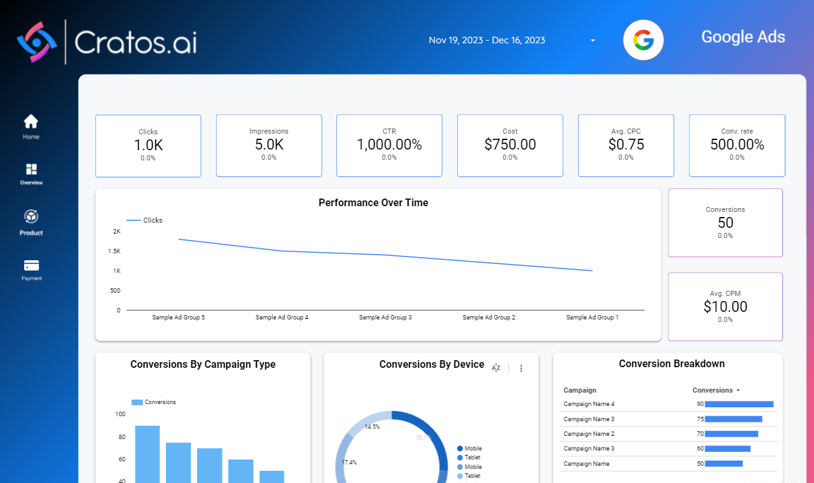Click Sample Ad Group 2 axis label
The image size is (814, 483).
point(489,317)
